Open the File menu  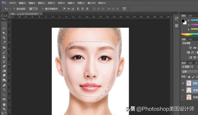pos(12,3)
